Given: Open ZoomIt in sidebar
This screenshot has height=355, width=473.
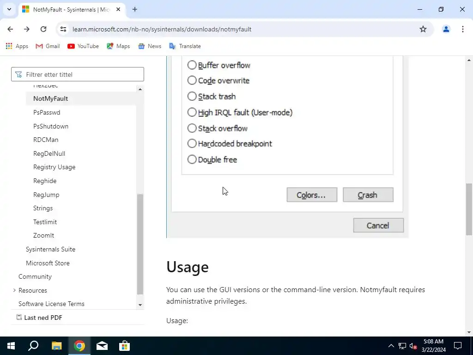Looking at the screenshot, I should coord(43,235).
